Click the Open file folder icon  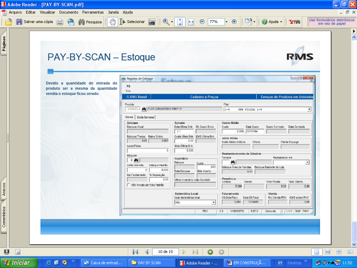point(8,22)
